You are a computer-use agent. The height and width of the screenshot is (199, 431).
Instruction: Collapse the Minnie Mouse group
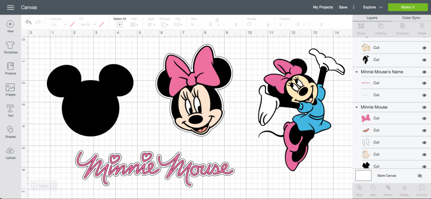pyautogui.click(x=357, y=107)
